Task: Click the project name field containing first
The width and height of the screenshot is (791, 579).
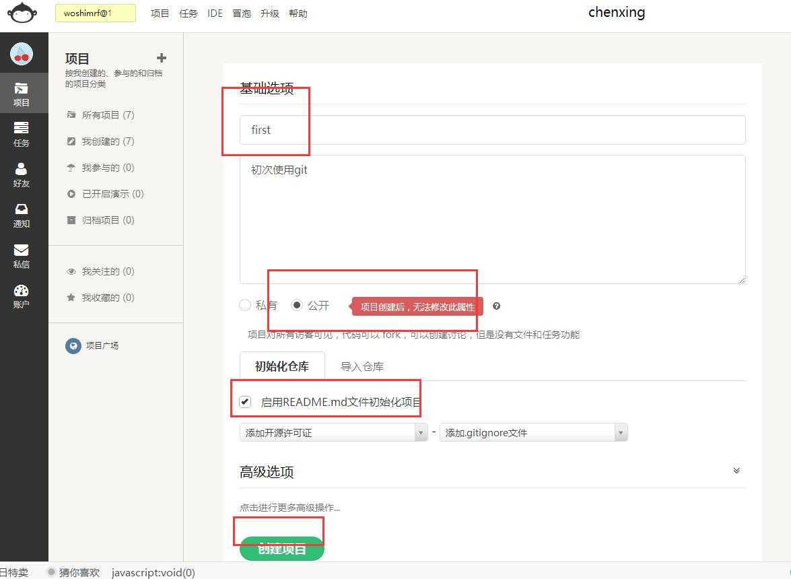Action: (492, 130)
